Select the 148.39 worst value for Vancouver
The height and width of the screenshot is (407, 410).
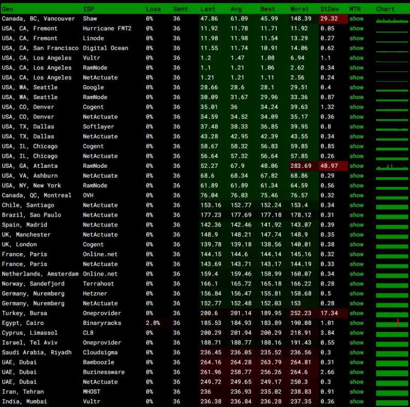tap(301, 18)
